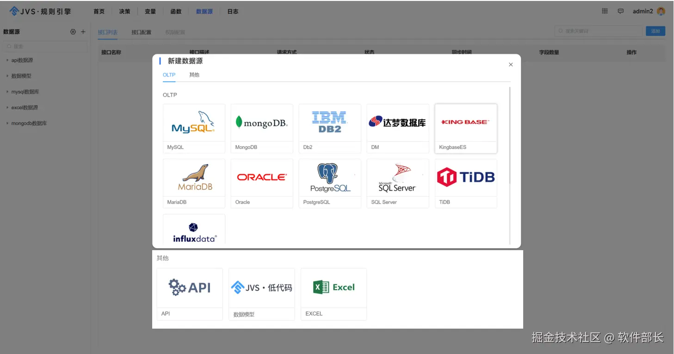Pick the API gear data source
Viewport: 674px width, 354px height.
(x=190, y=294)
